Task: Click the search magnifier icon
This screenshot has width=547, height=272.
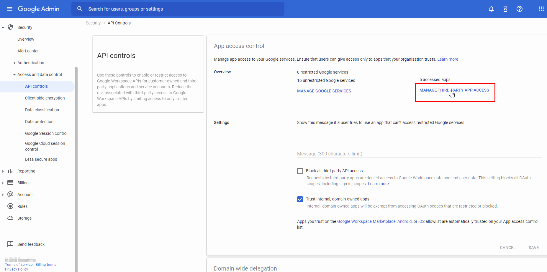Action: (x=80, y=9)
